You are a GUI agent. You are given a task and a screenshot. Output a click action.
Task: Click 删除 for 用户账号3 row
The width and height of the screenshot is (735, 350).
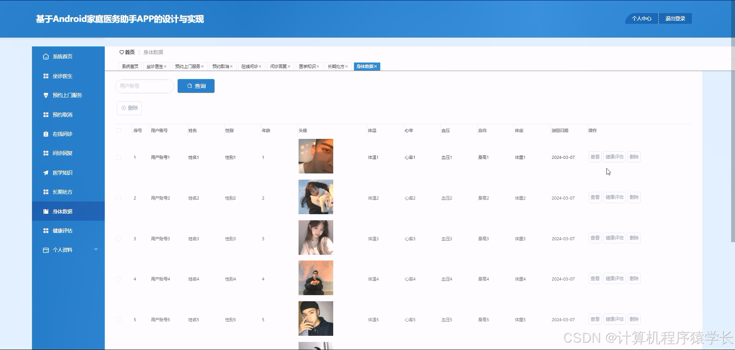pyautogui.click(x=634, y=238)
